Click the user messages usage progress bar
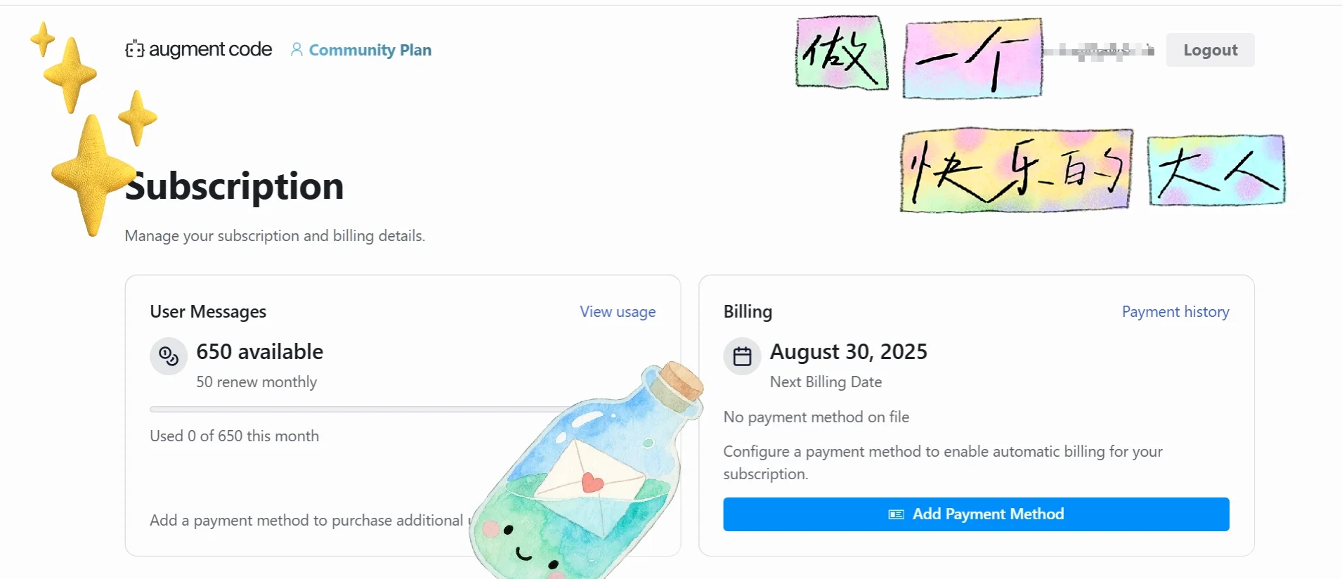1342x579 pixels. click(x=351, y=409)
